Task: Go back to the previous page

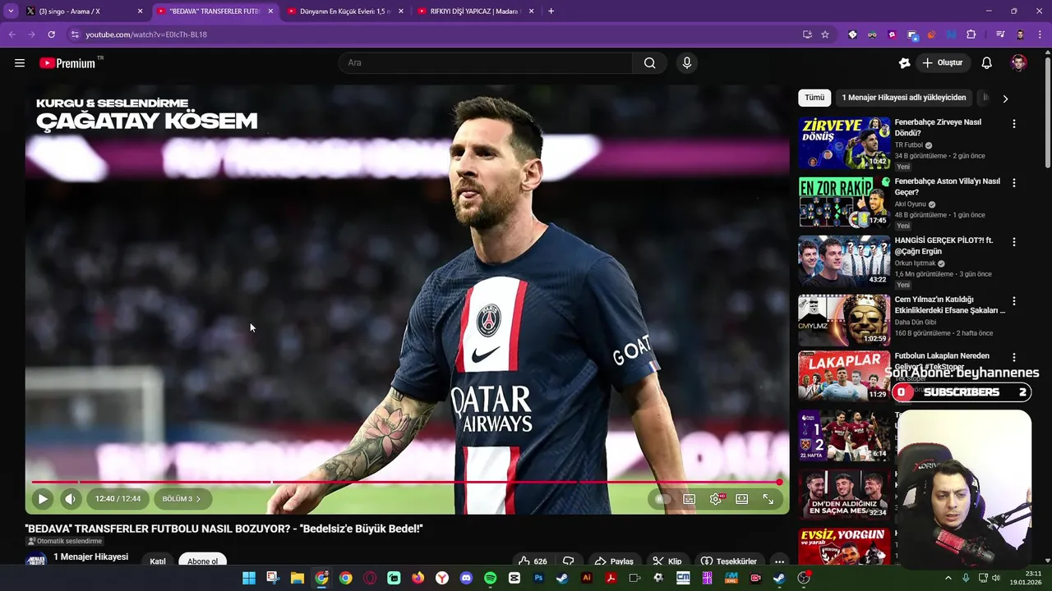Action: [12, 34]
